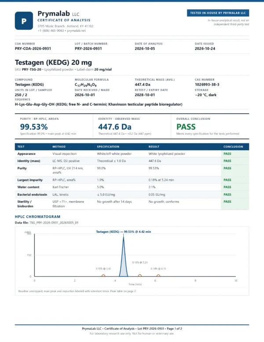Viewport: 264px width, 342px height.
Task: Click the Purity row label in table
Action: (22, 168)
